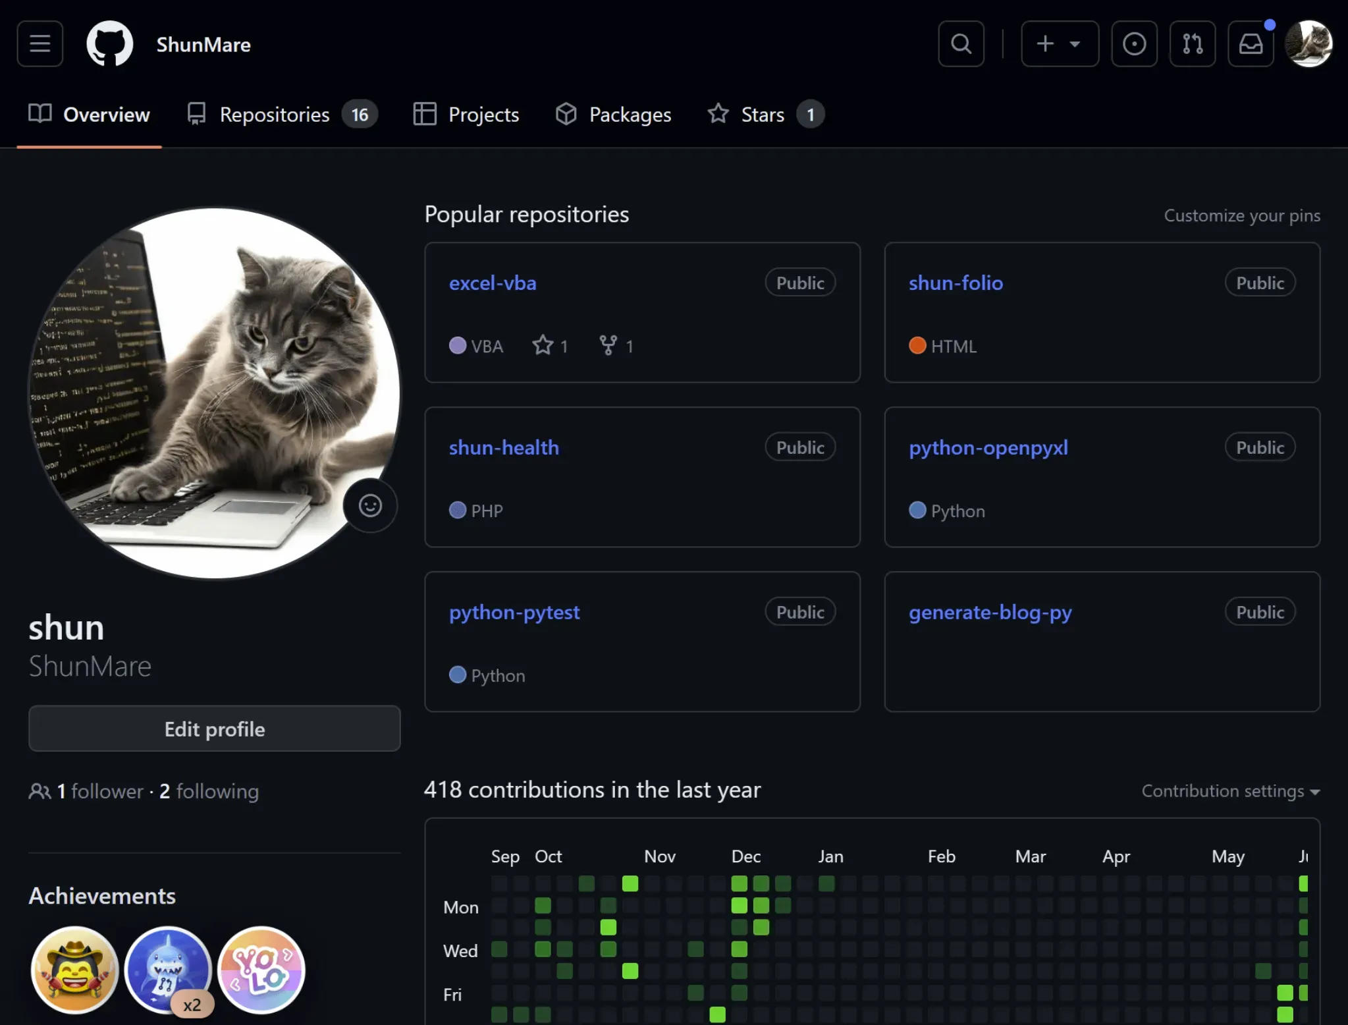Click the YOLO achievement badge
Screen dimensions: 1348x1025
click(x=261, y=969)
